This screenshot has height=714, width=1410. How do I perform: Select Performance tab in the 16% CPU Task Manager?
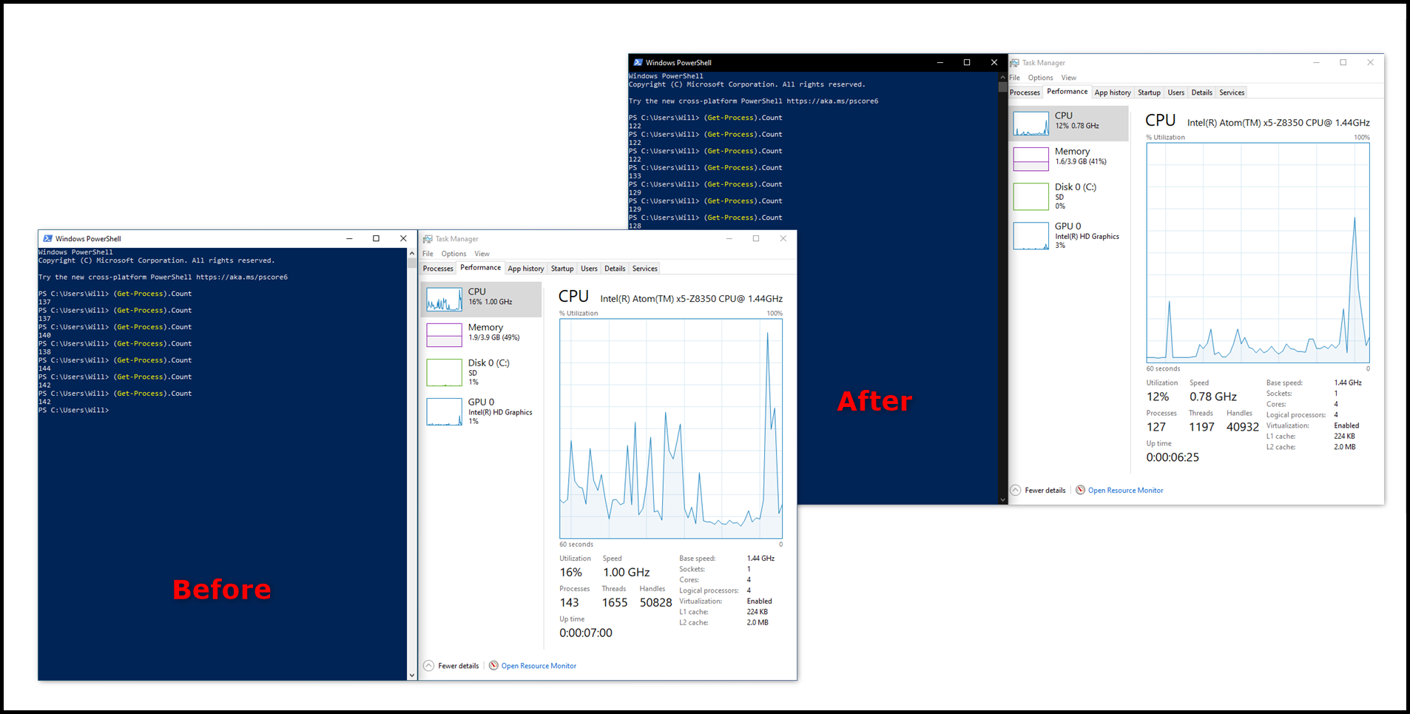tap(480, 268)
